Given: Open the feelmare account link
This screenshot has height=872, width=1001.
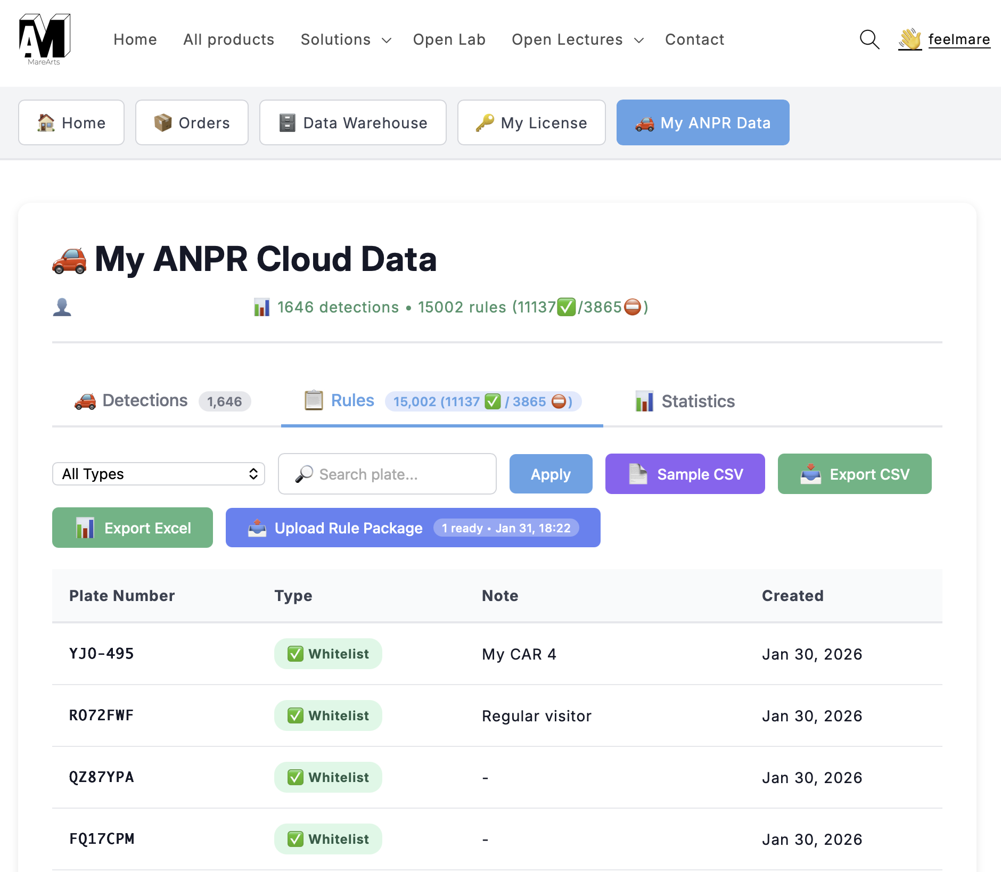Looking at the screenshot, I should 959,39.
